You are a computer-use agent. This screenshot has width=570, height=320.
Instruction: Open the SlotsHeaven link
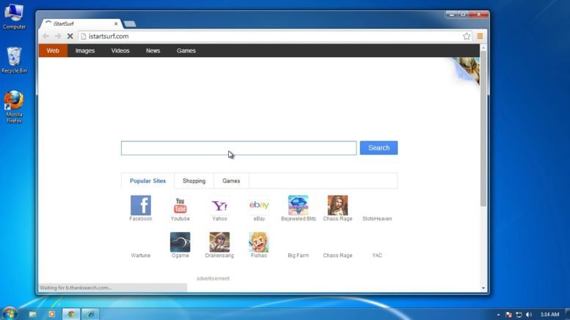[x=377, y=219]
